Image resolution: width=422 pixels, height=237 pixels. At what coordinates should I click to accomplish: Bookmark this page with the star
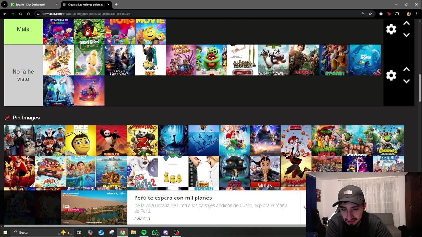click(x=370, y=14)
